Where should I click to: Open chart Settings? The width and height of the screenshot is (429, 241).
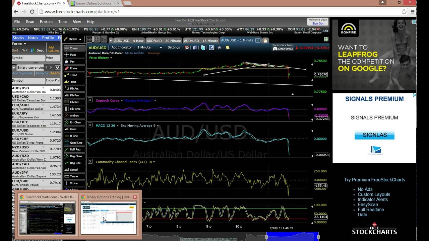pos(174,48)
